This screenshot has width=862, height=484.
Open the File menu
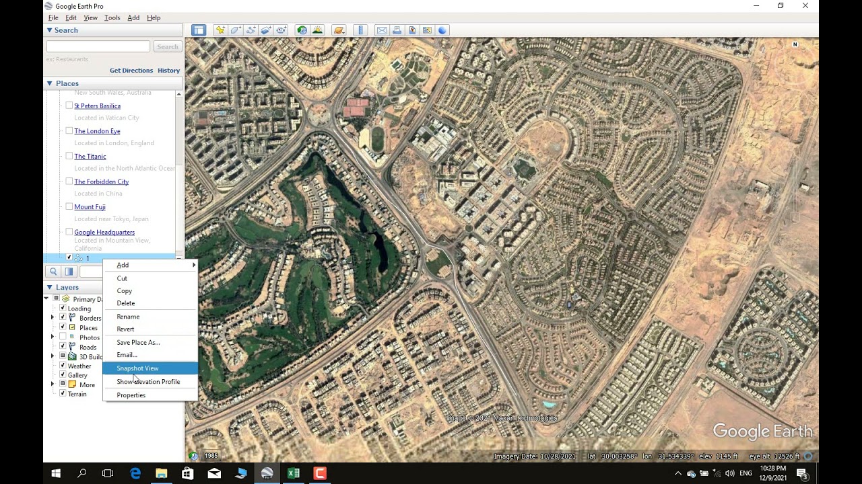[53, 17]
